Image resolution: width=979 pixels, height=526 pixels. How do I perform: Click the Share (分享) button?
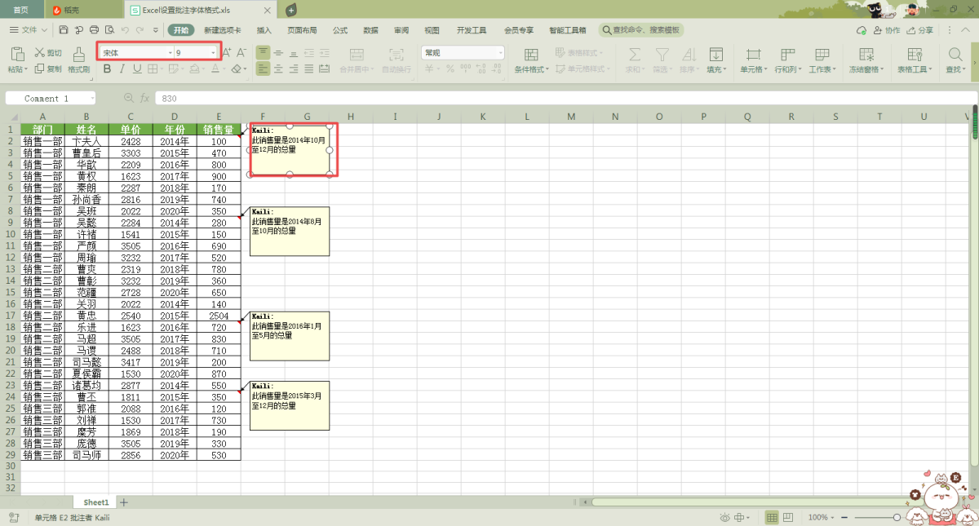click(x=920, y=30)
